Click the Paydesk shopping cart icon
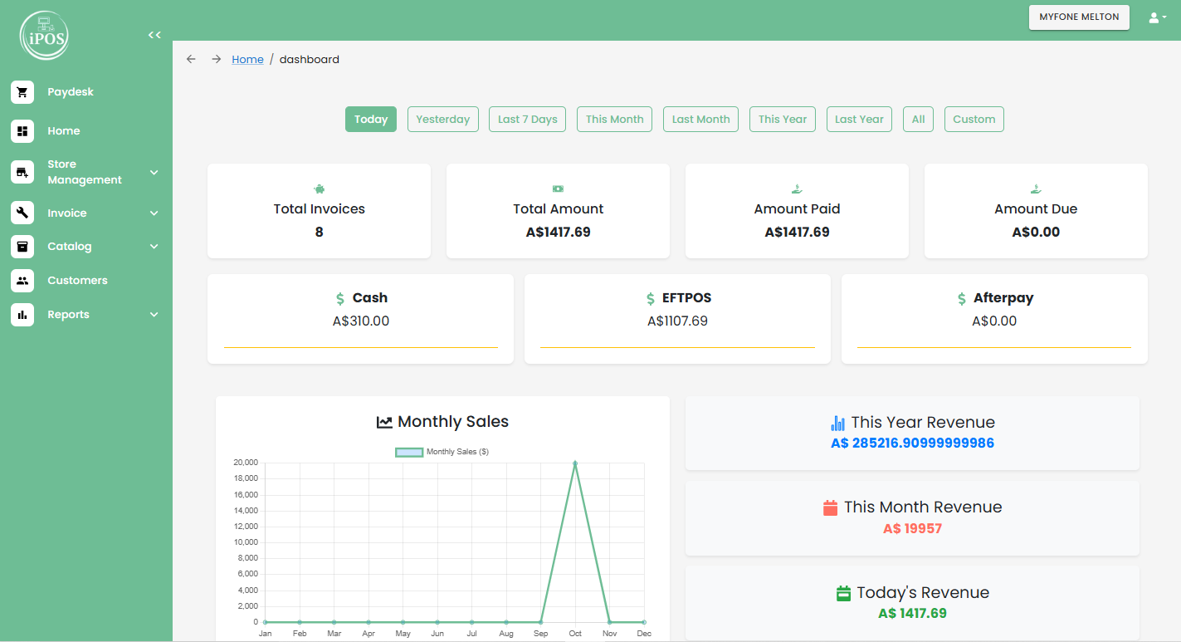 click(22, 92)
